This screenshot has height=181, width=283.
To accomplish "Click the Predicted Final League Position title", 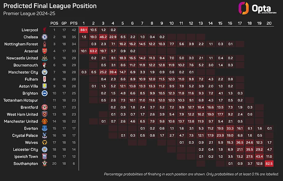I will pyautogui.click(x=50, y=6).
